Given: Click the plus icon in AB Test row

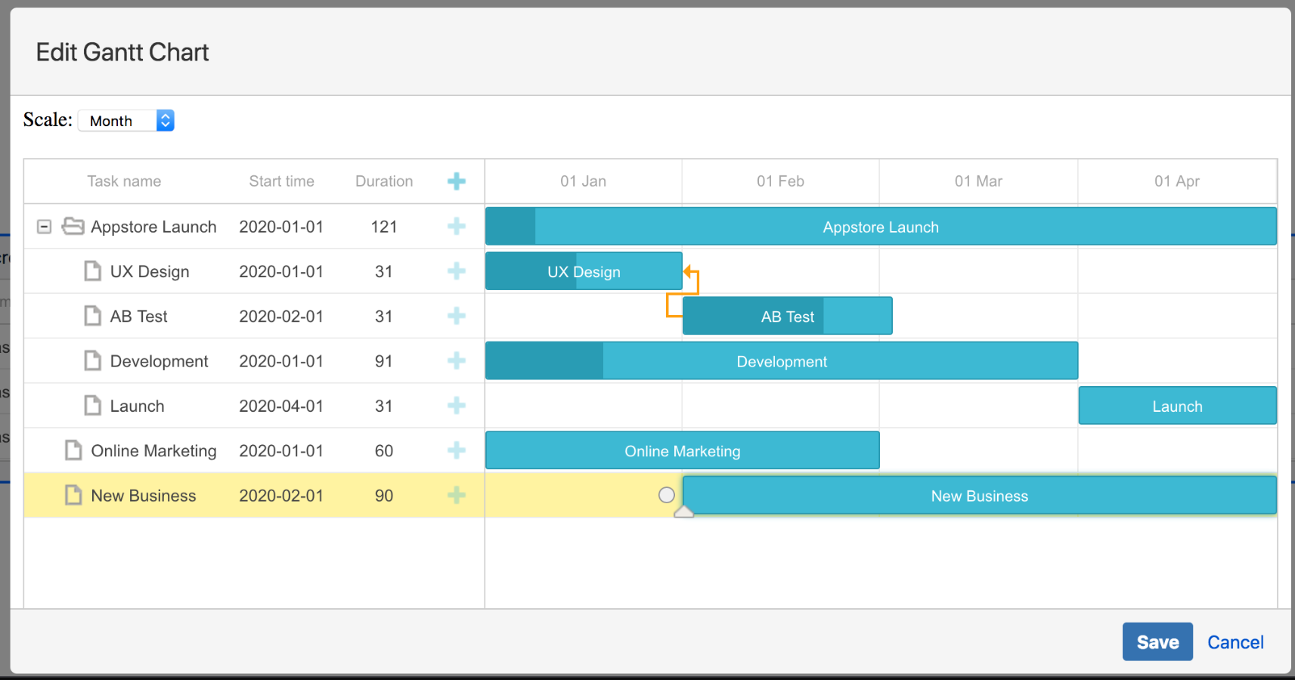Looking at the screenshot, I should pos(457,316).
